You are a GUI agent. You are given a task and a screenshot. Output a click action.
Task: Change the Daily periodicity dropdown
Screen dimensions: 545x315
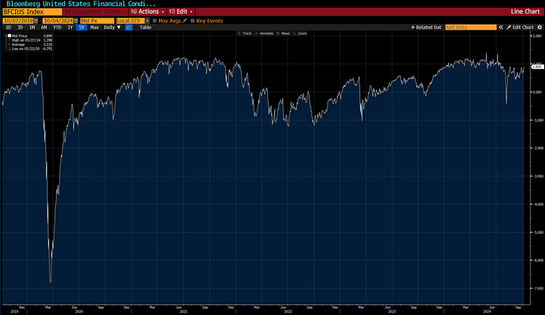point(112,27)
